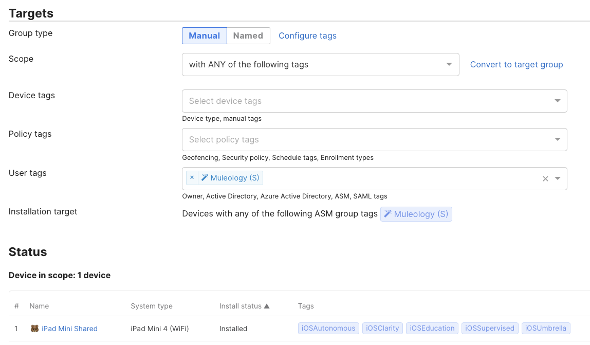Click Convert to target group

[x=516, y=64]
